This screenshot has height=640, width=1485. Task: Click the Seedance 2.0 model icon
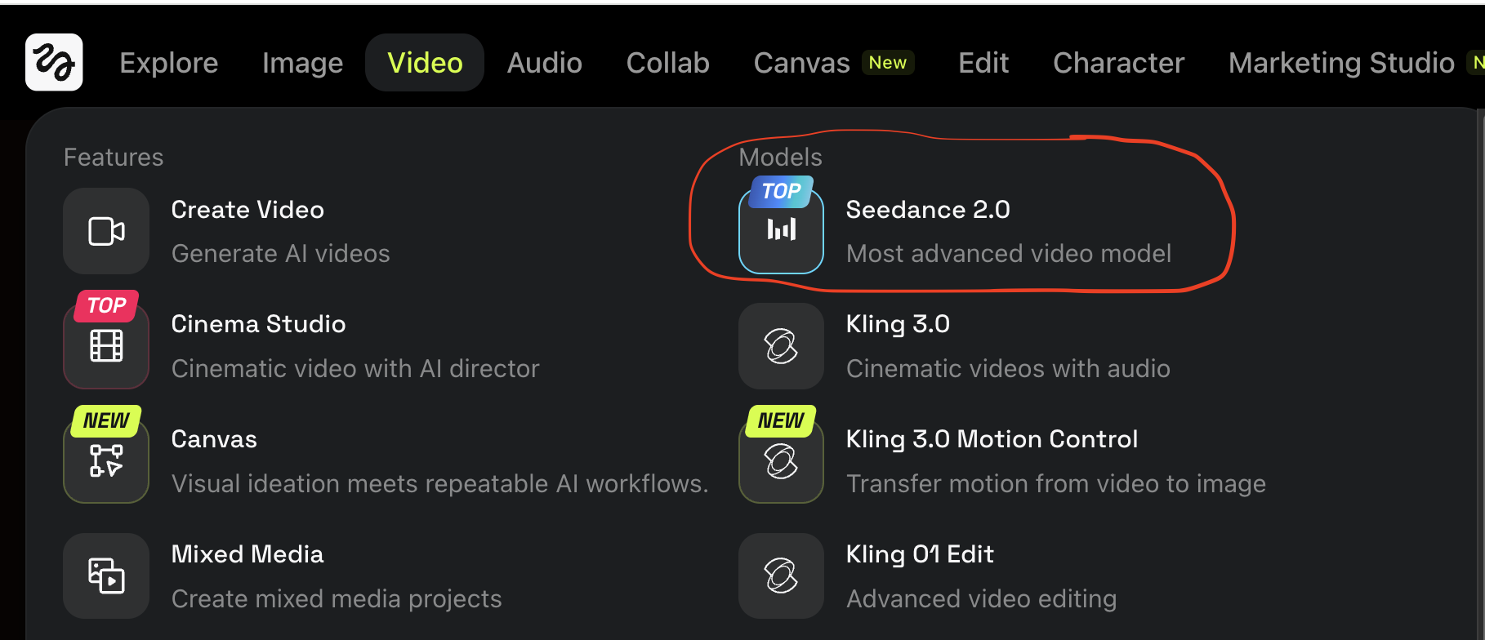[x=781, y=231]
